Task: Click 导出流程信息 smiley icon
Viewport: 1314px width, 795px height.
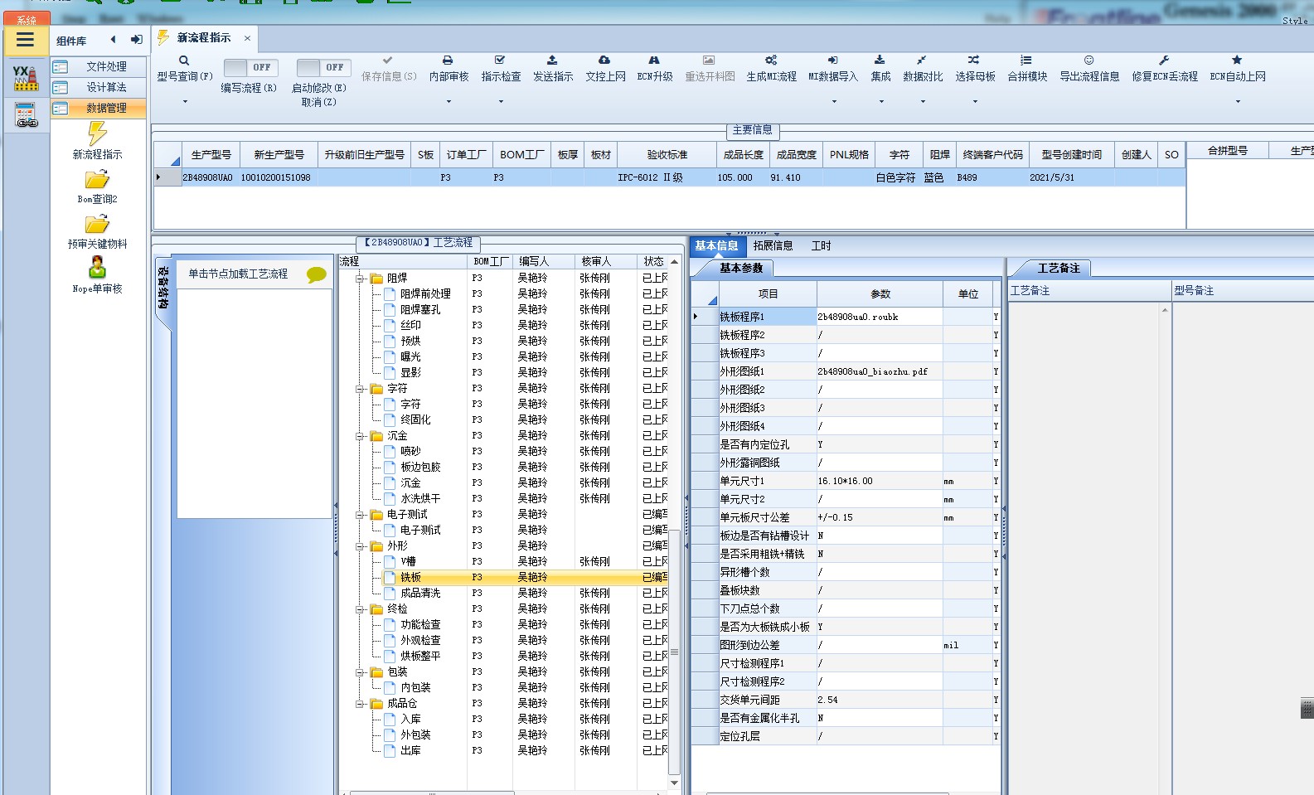Action: click(1089, 61)
